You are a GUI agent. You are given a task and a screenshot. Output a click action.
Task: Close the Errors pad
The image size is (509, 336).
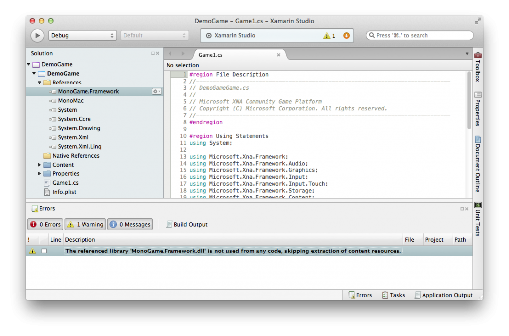point(467,209)
